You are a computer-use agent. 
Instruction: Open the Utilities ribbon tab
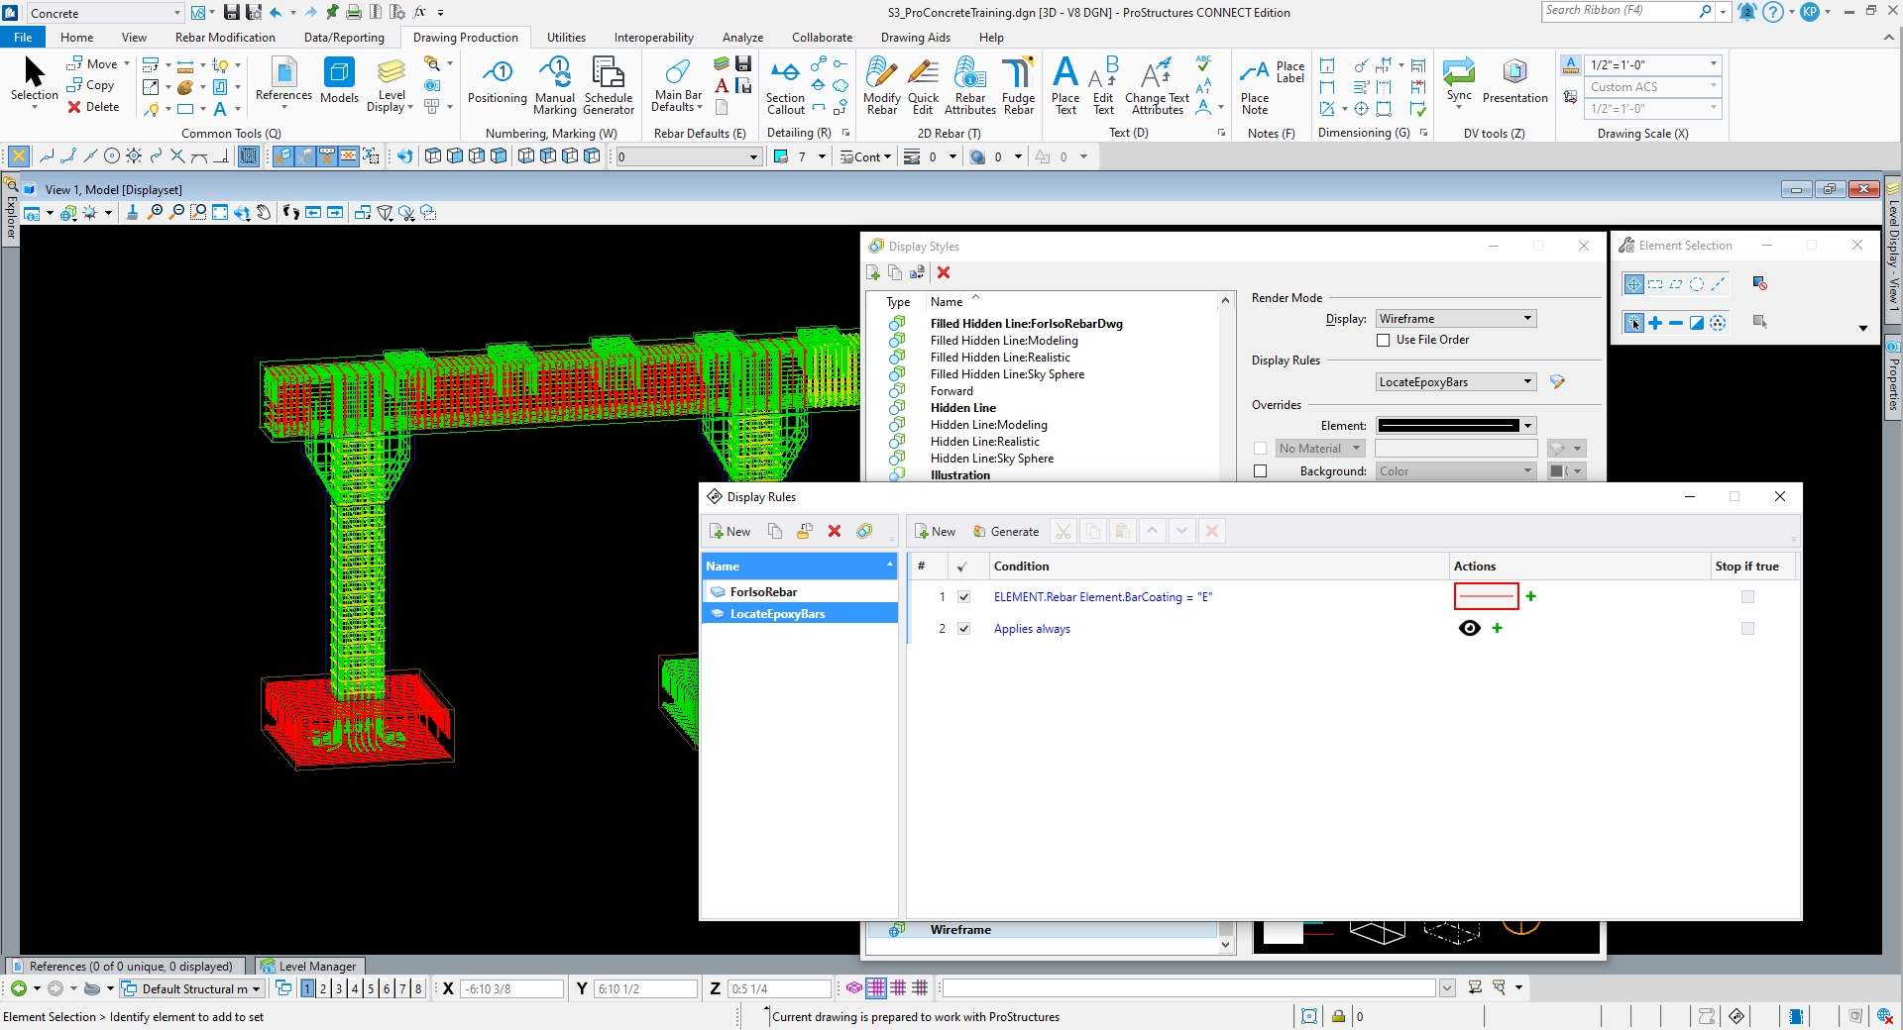(x=566, y=38)
